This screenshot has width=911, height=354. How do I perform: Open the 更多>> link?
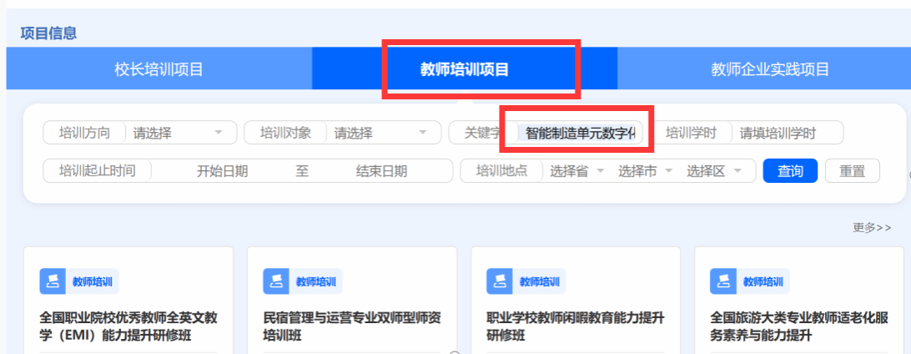coord(872,227)
